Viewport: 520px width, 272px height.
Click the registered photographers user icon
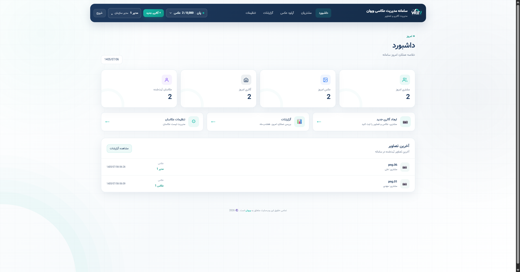[x=167, y=80]
